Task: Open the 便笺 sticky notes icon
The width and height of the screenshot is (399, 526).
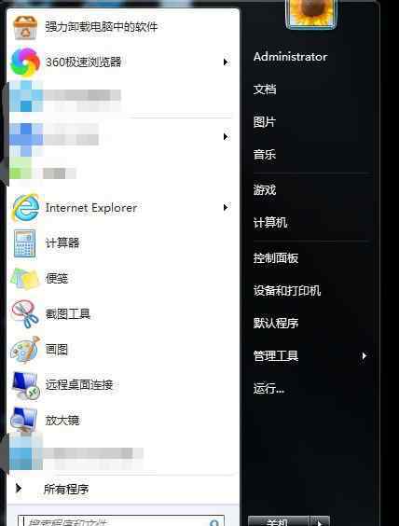Action: pyautogui.click(x=25, y=279)
